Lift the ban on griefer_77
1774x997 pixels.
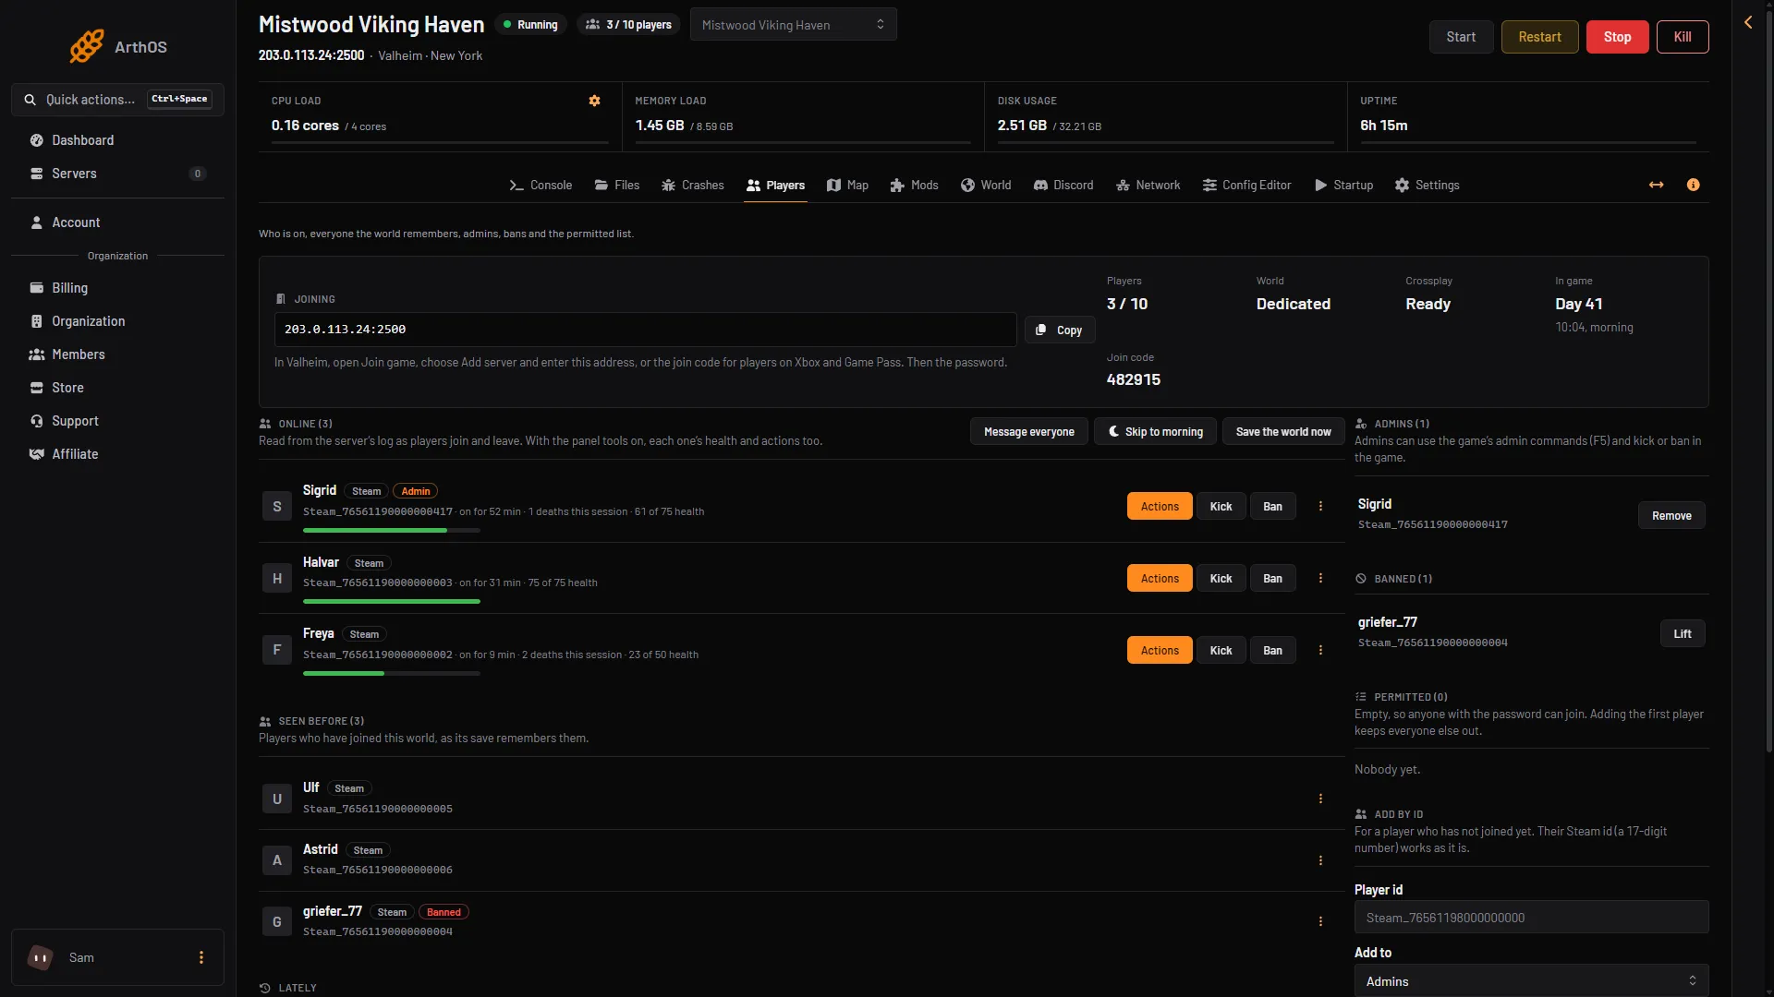pyautogui.click(x=1682, y=634)
